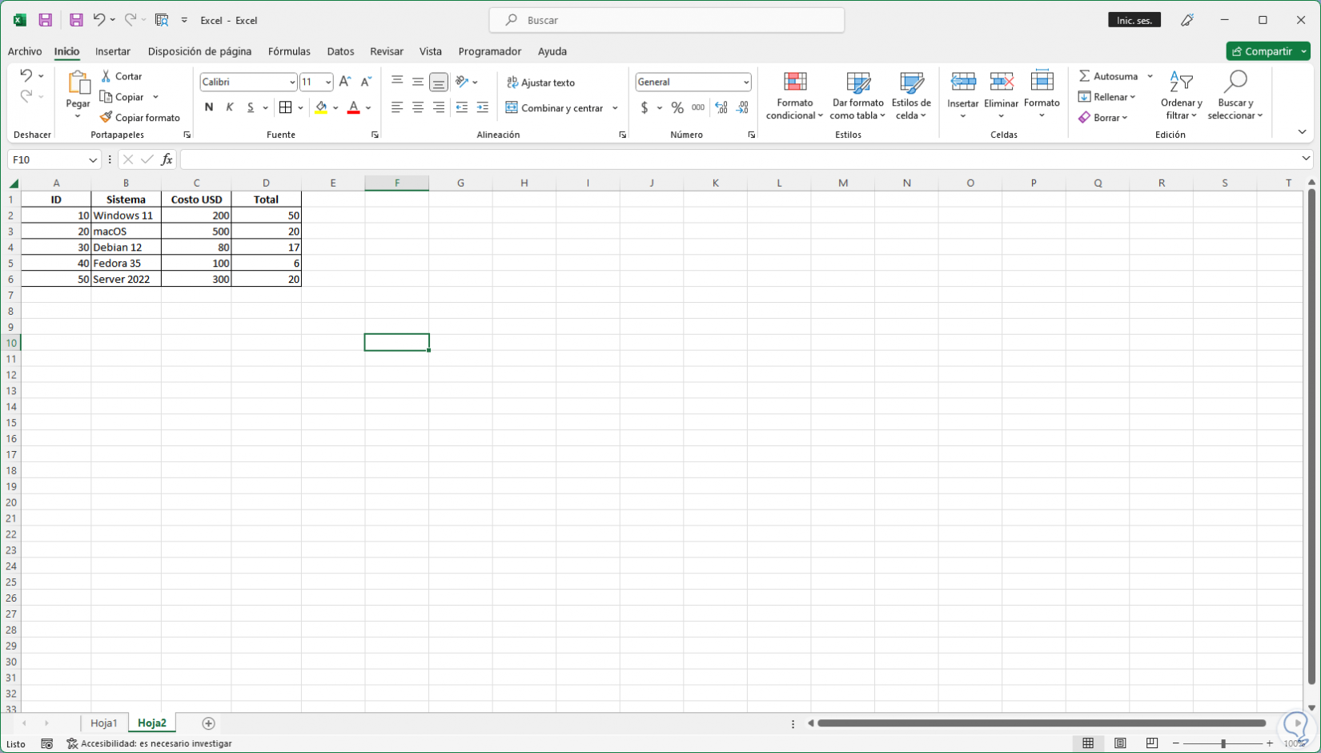Toggle italic formatting (K)
The image size is (1321, 753).
[x=230, y=107]
